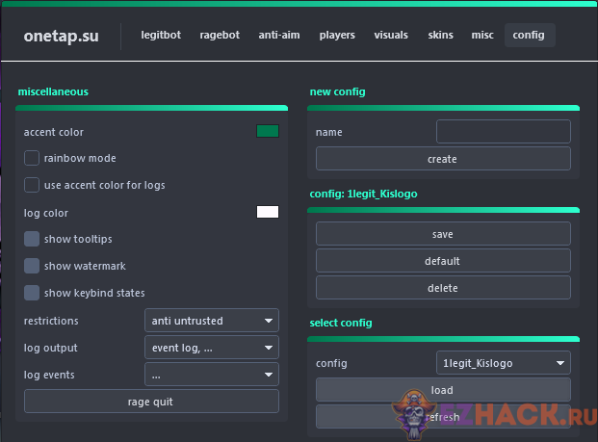Select the config tab

tap(530, 35)
